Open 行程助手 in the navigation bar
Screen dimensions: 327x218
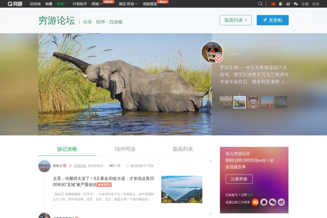pos(80,4)
